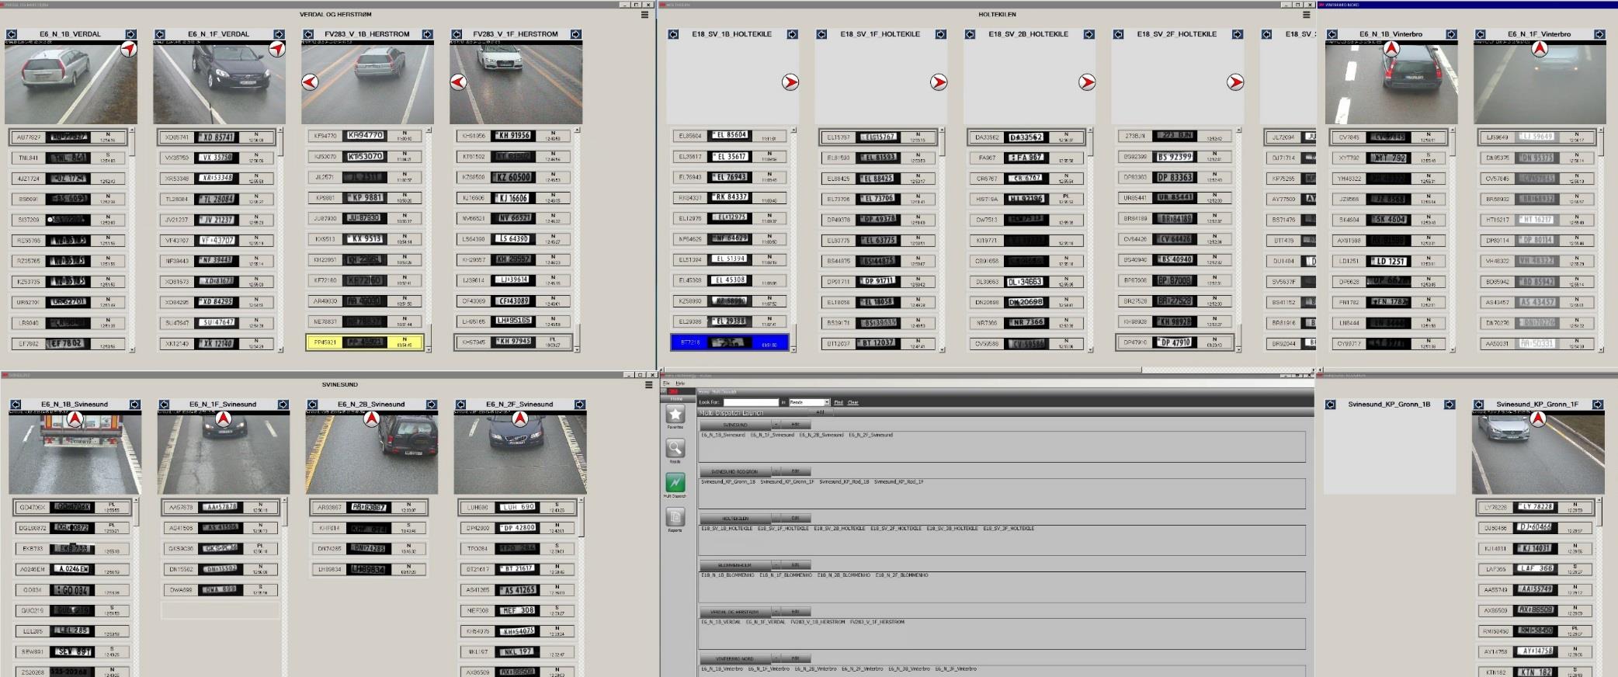Image resolution: width=1618 pixels, height=677 pixels.
Task: Open dropdown beside HOLTEKILEN group button
Action: tap(776, 518)
